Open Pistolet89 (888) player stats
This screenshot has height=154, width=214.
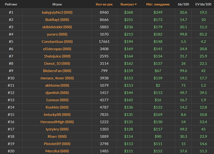(x=57, y=144)
